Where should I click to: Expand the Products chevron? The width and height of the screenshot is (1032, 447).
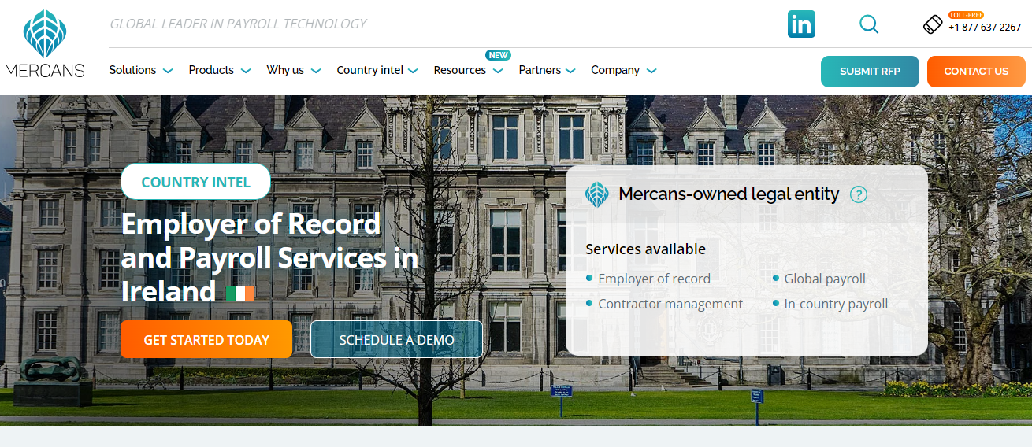246,71
